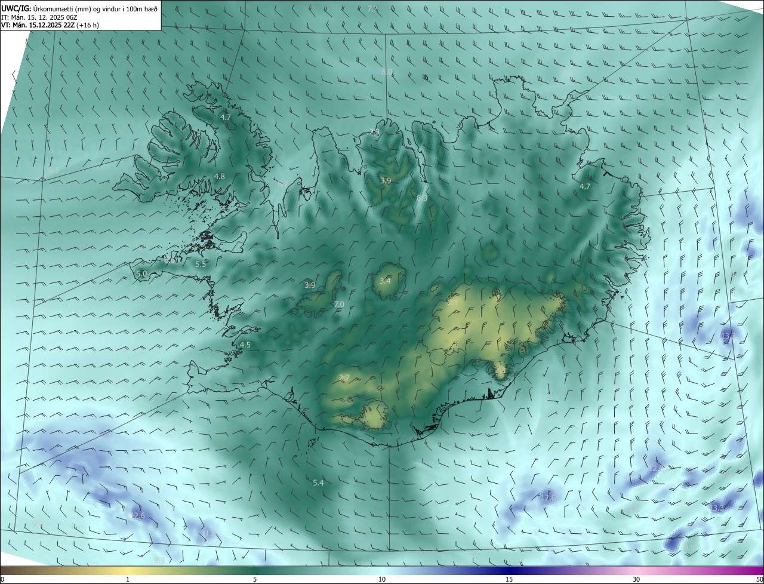The width and height of the screenshot is (764, 584).
Task: Click the 7.2 value at the top edge
Action: click(372, 8)
